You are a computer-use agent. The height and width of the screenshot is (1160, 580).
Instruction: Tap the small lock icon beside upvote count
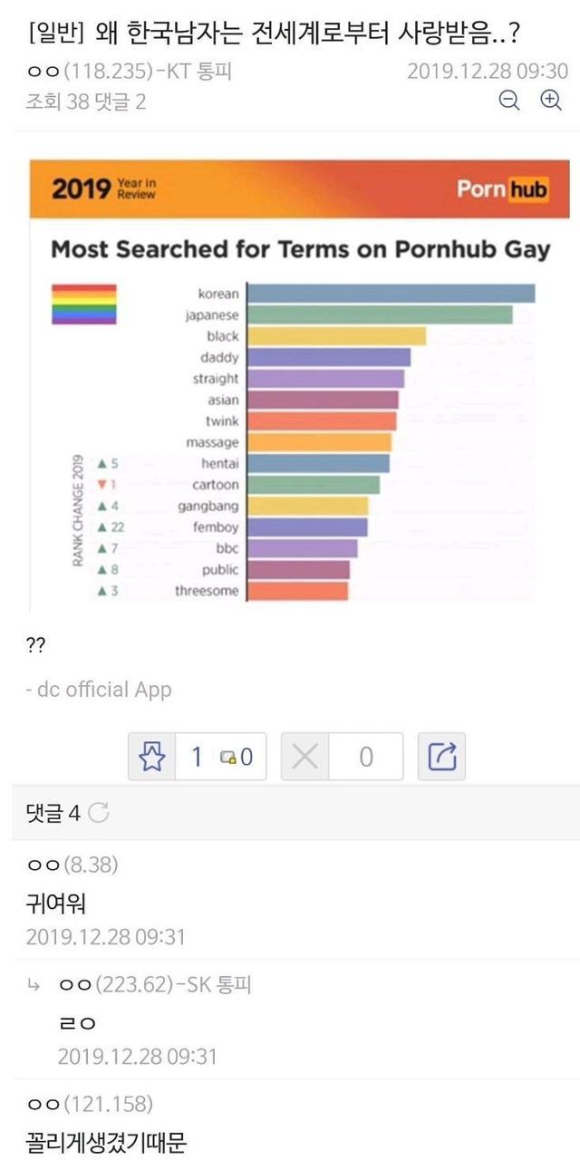click(227, 758)
